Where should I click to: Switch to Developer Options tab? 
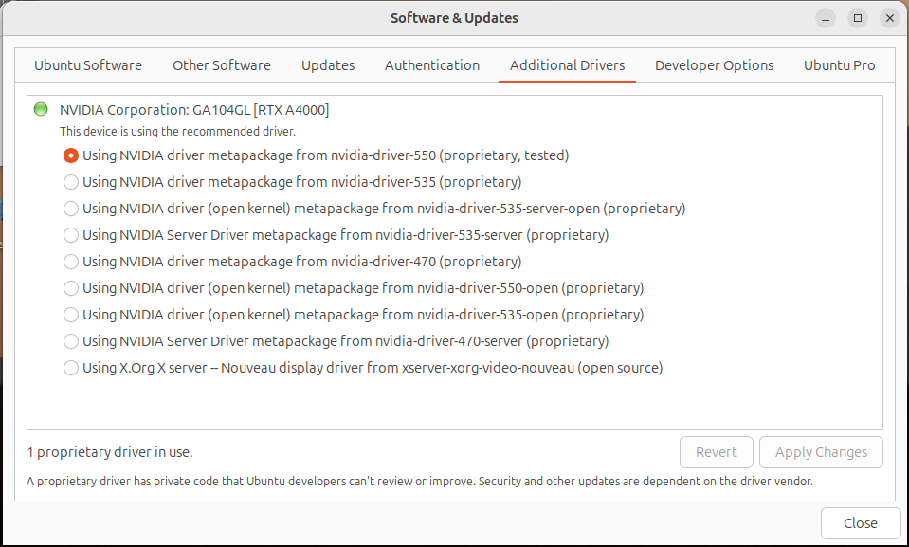(x=715, y=65)
